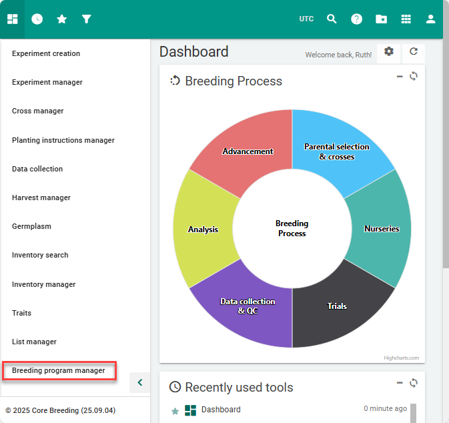Toggle the UTC timezone setting
Screen dimensions: 449x423
pyautogui.click(x=306, y=19)
